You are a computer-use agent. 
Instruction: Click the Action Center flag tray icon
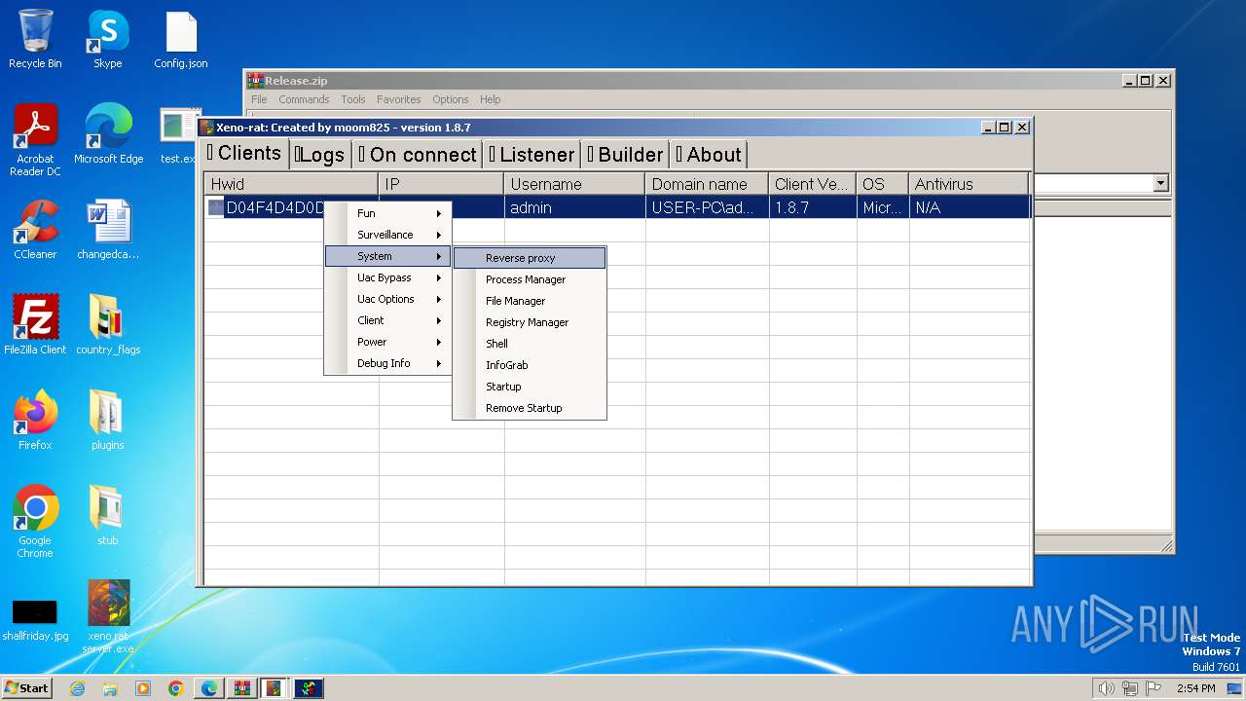click(x=1153, y=688)
